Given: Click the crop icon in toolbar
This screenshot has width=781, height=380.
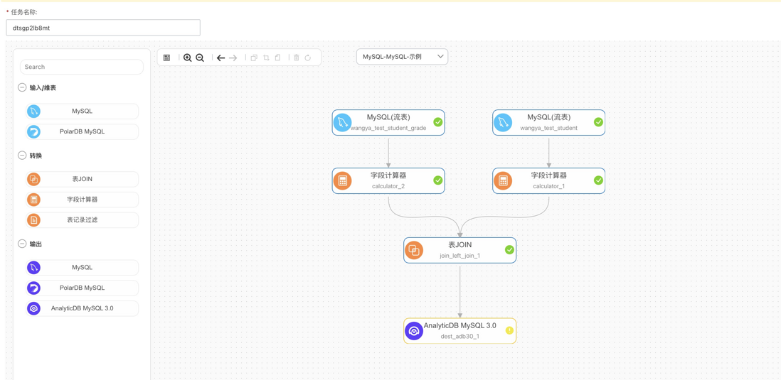Looking at the screenshot, I should click(x=266, y=58).
